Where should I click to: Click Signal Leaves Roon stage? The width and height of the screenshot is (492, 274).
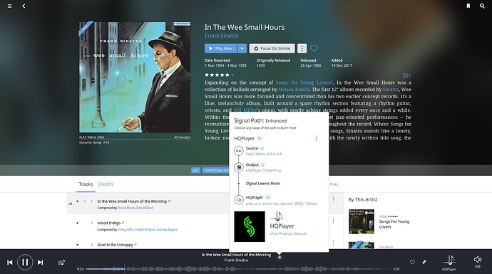point(263,184)
